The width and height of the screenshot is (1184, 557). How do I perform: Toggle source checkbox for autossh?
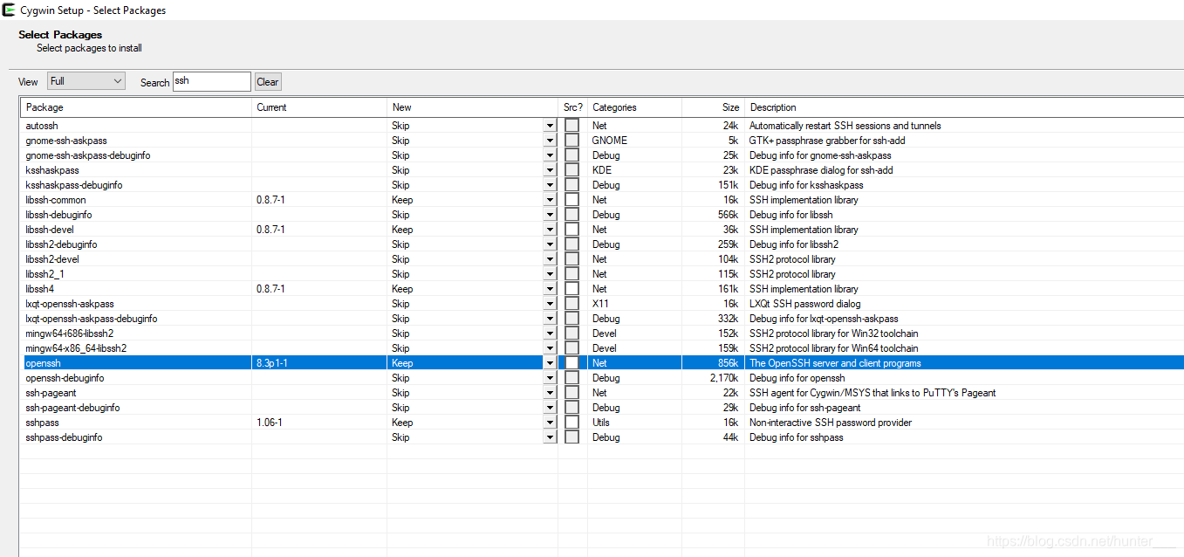(572, 126)
